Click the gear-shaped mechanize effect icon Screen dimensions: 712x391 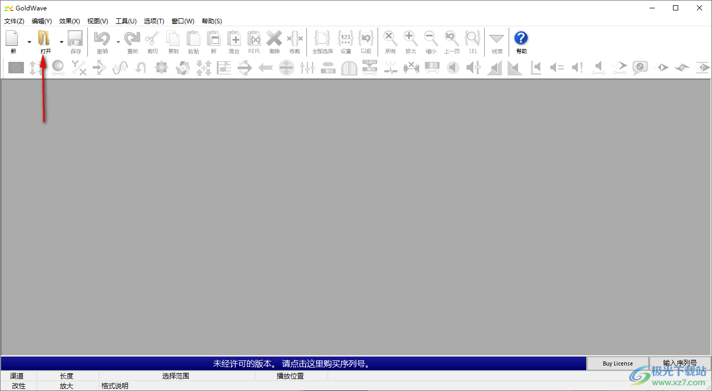[162, 67]
